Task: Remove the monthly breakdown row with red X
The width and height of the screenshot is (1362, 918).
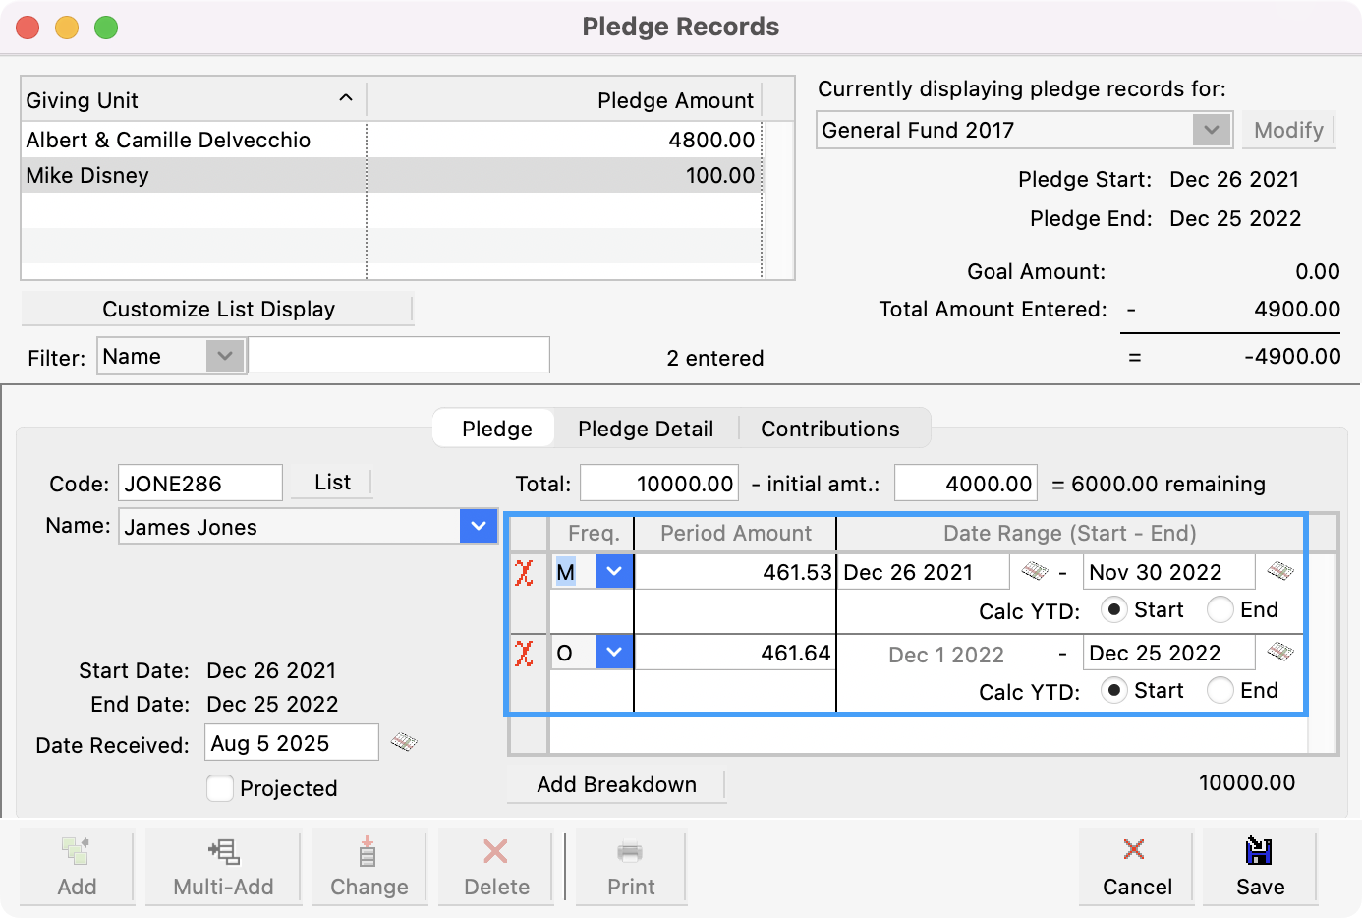Action: click(525, 573)
